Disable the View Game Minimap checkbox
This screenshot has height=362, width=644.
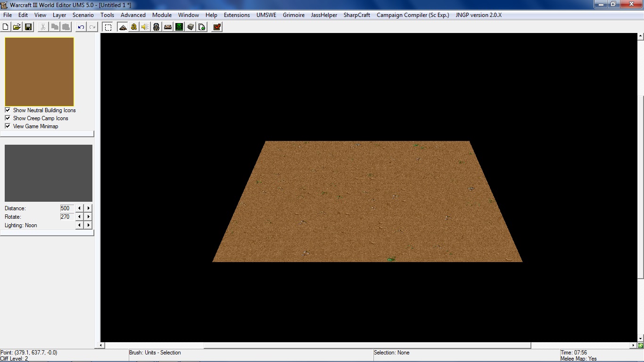click(x=8, y=126)
